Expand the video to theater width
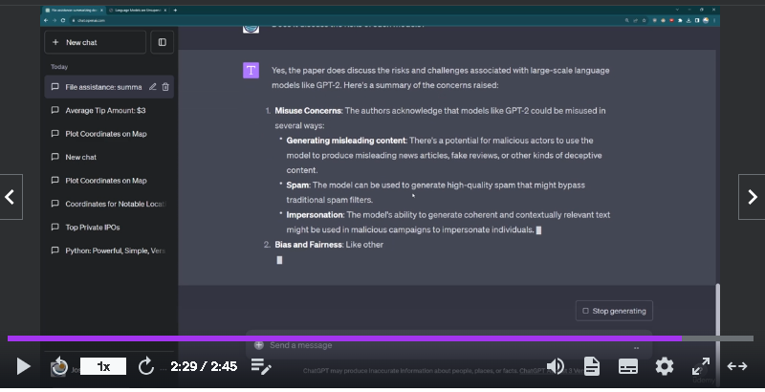The image size is (765, 392). (736, 366)
